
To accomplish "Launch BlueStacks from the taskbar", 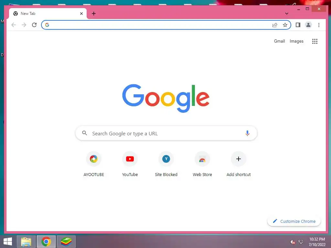I will point(66,242).
